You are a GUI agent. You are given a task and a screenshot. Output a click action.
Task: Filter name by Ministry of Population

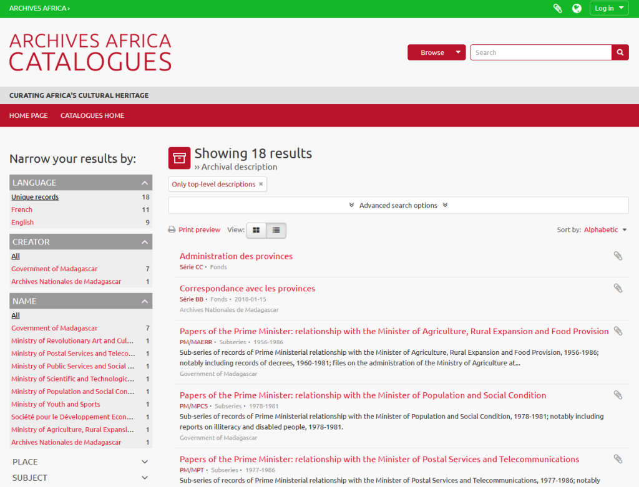73,392
